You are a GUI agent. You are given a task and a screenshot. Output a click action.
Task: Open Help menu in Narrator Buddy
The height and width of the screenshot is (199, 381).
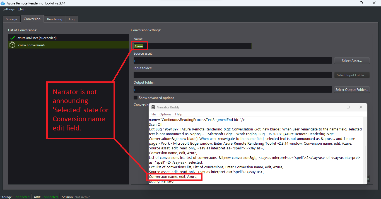pyautogui.click(x=179, y=114)
